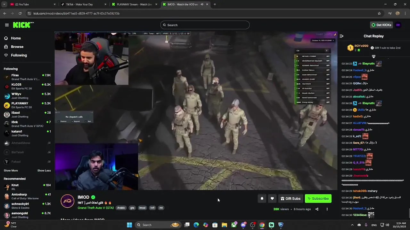Bookmark this page with star icon
Screen dimensions: 410x230
pyautogui.click(x=379, y=13)
